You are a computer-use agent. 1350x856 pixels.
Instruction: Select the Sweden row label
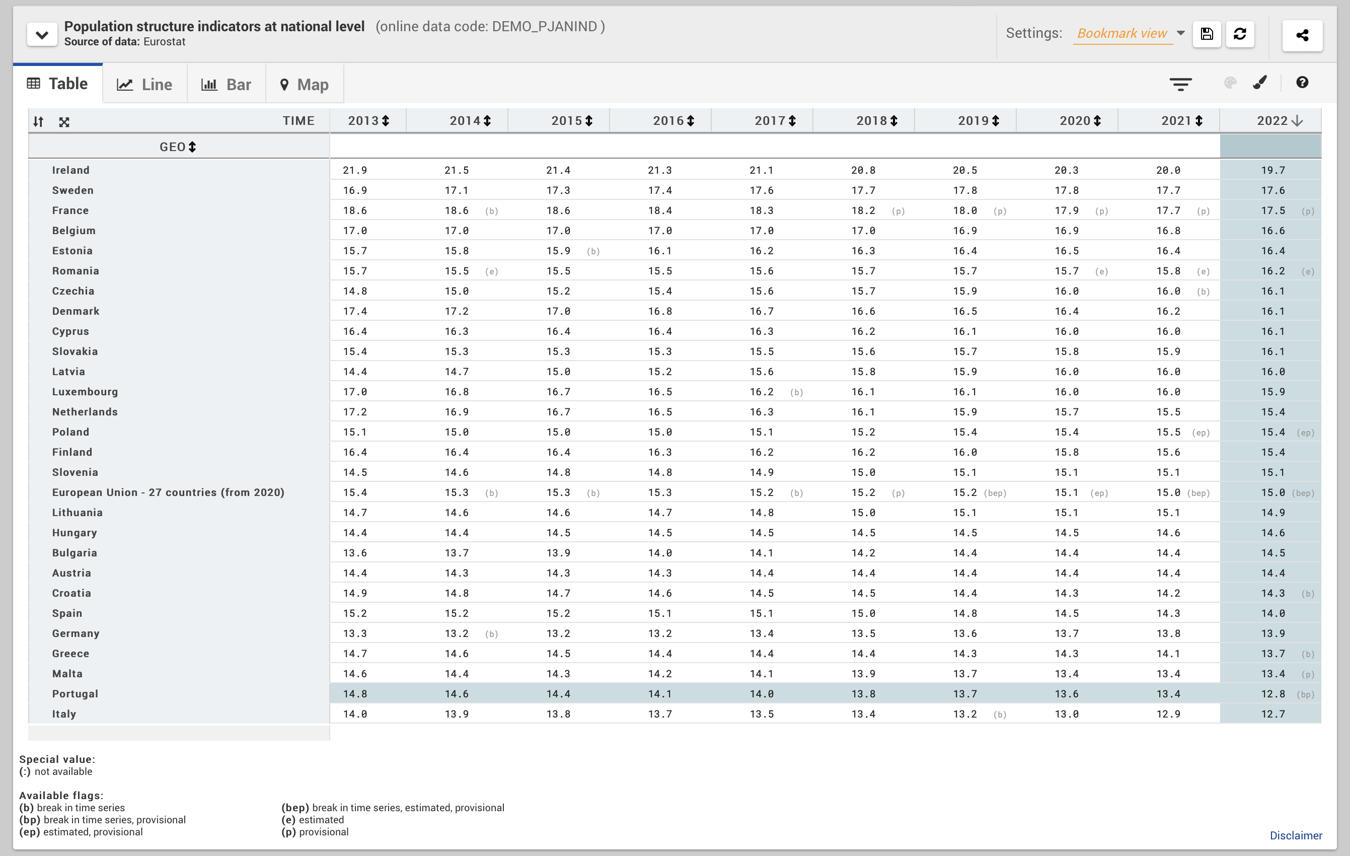[73, 190]
